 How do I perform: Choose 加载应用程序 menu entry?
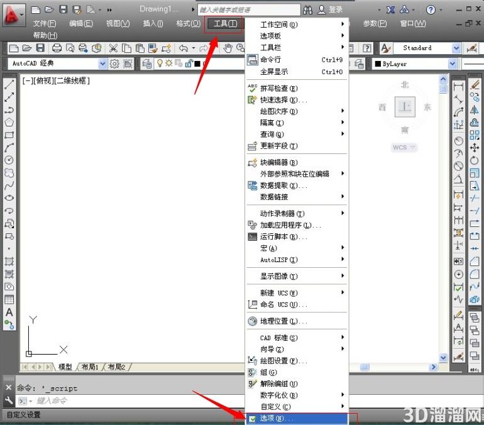[x=297, y=225]
